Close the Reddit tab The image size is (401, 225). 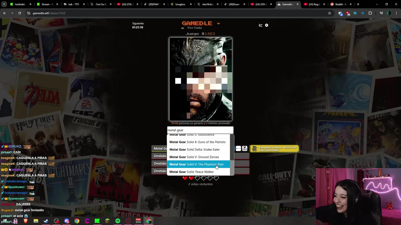[351, 4]
